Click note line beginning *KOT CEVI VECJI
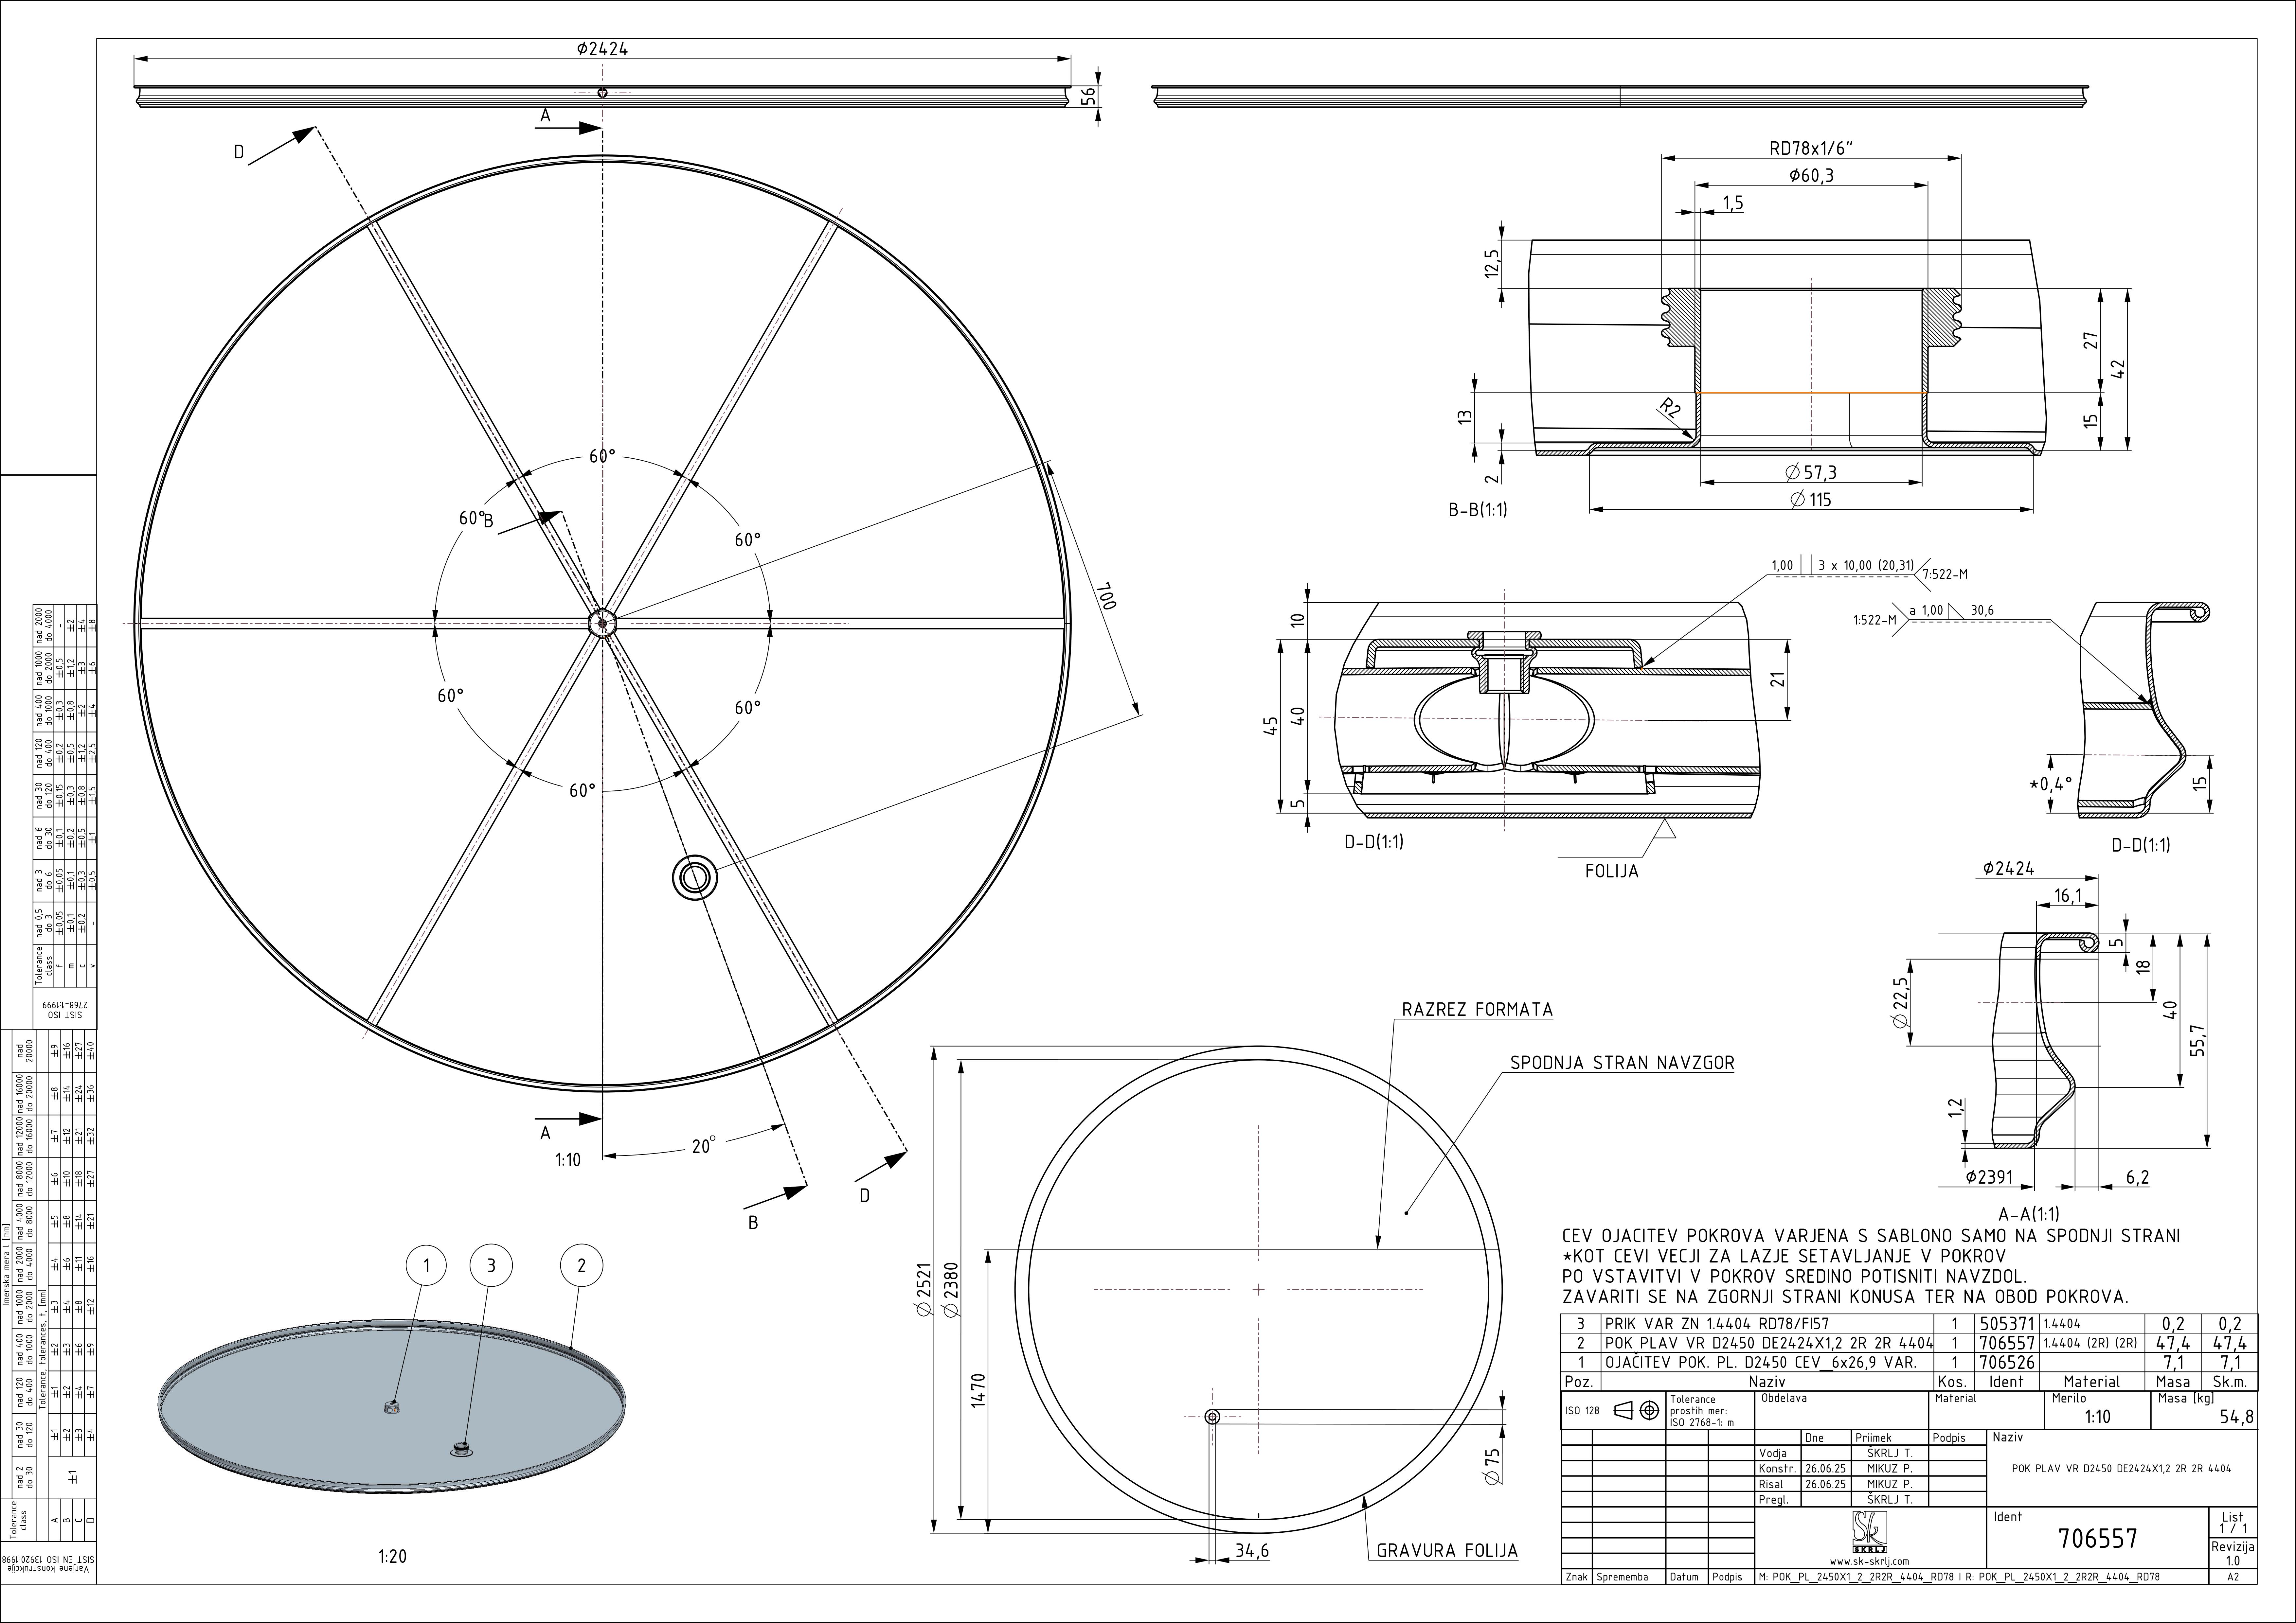Screen dimensions: 2296x1623 (x=1784, y=1256)
